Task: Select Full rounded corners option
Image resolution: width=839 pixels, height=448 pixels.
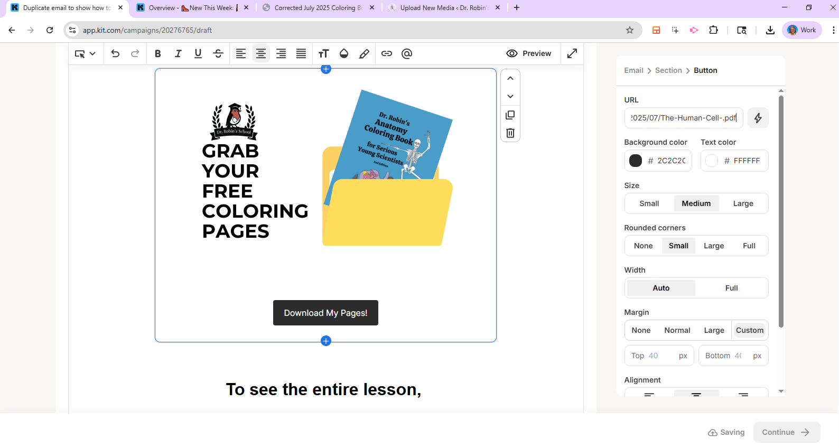Action: pos(749,246)
